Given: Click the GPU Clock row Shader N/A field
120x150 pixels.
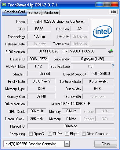Looking at the screenshot, I should pyautogui.click(x=105, y=111).
